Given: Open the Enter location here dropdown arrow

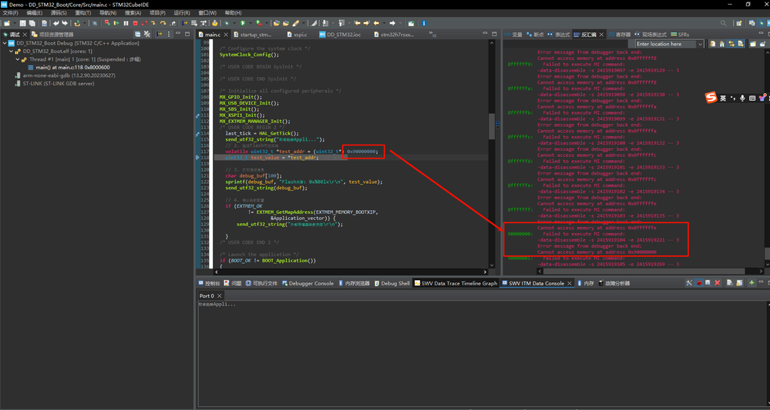Looking at the screenshot, I should (x=700, y=44).
